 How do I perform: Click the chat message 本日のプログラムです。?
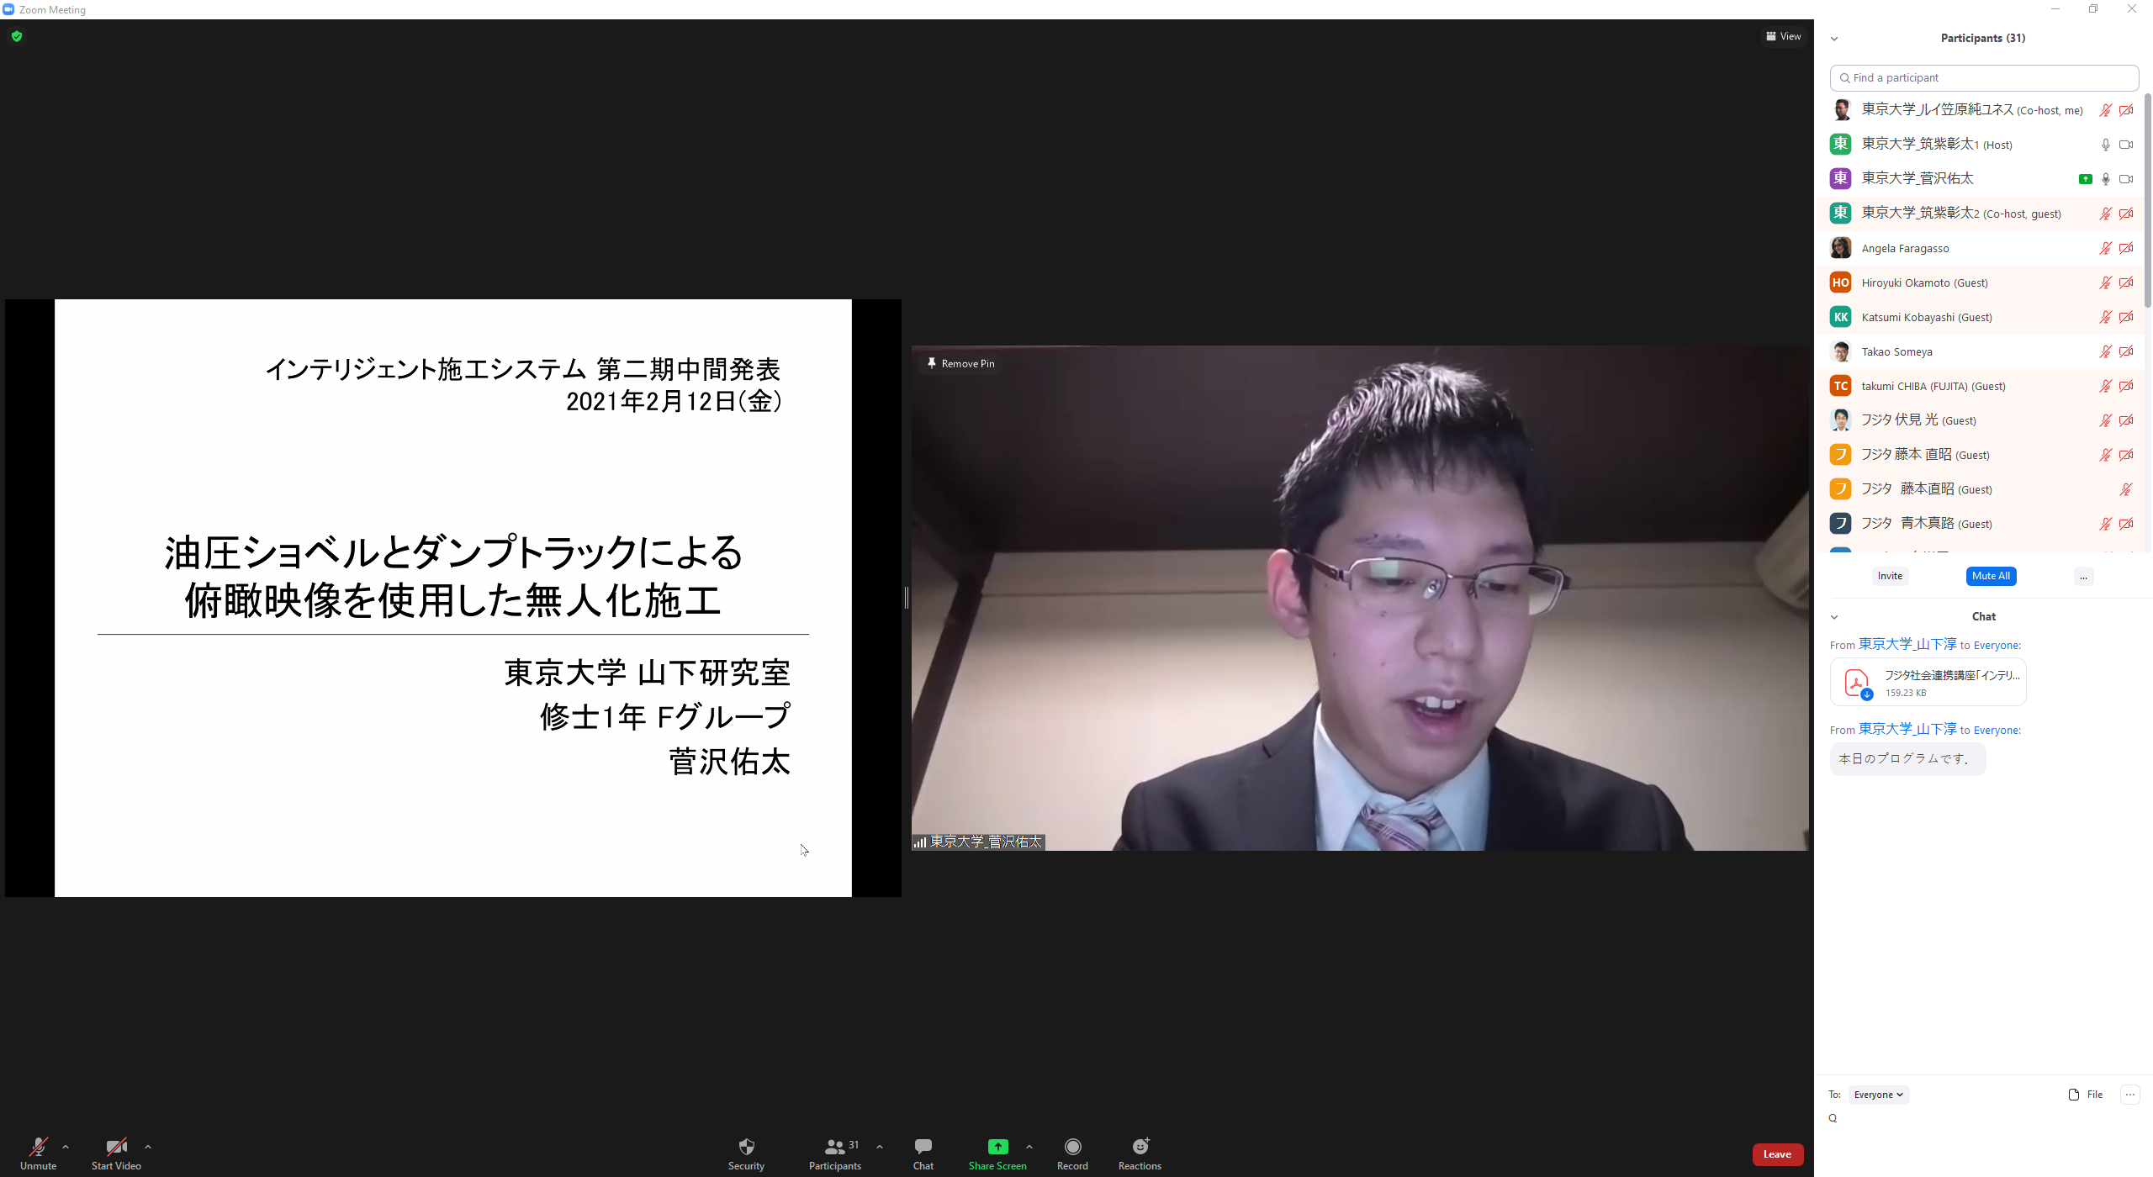point(1907,759)
